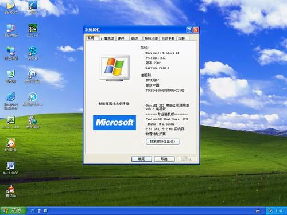Launch the Thunder white bird shortcut
Image resolution: width=287 pixels, height=215 pixels.
[x=33, y=7]
